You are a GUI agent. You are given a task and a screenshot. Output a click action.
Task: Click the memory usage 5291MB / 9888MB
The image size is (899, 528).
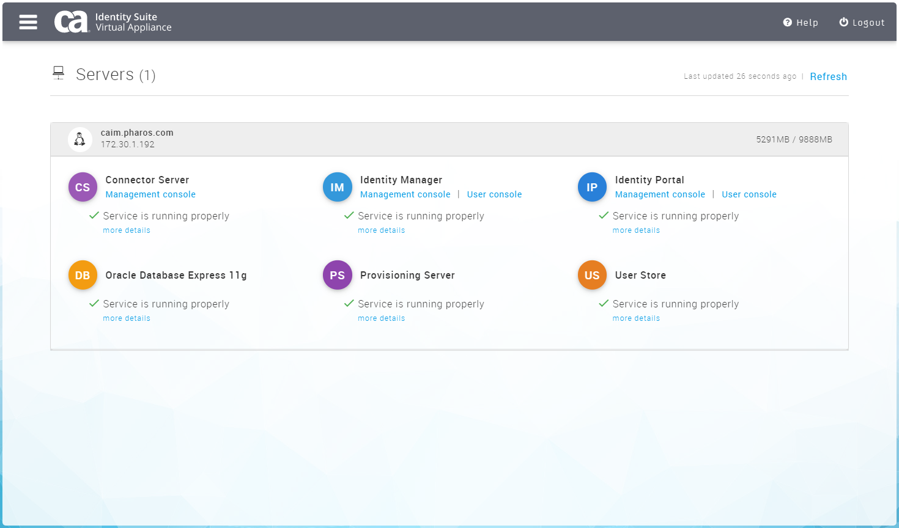794,139
